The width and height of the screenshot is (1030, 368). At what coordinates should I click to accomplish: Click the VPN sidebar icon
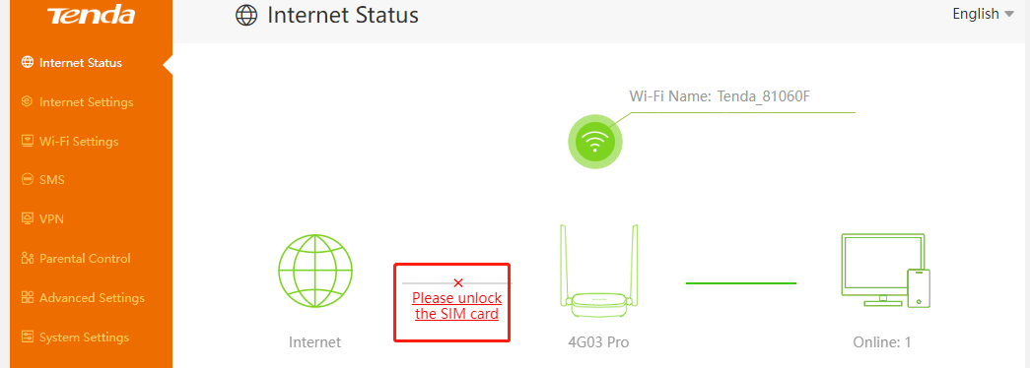(27, 218)
